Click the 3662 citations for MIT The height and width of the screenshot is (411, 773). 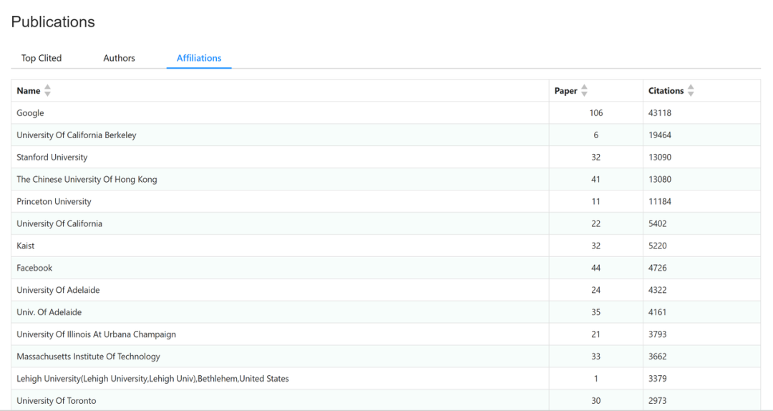pyautogui.click(x=658, y=357)
